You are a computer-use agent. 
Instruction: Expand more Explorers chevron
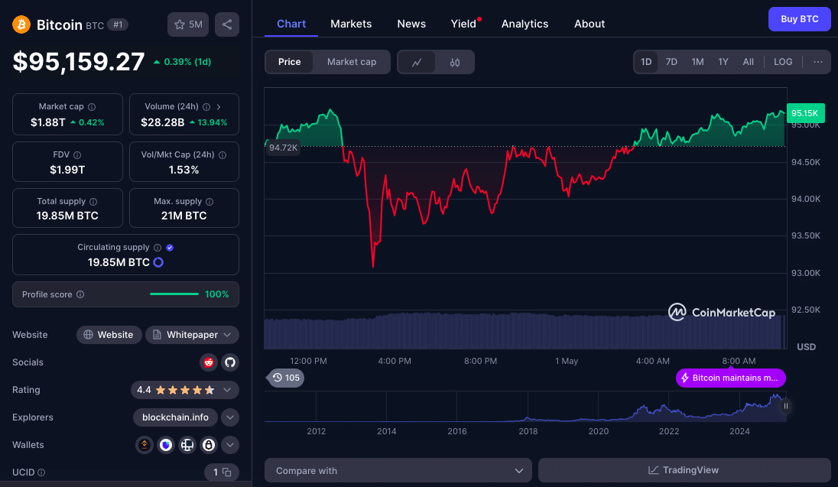coord(230,417)
